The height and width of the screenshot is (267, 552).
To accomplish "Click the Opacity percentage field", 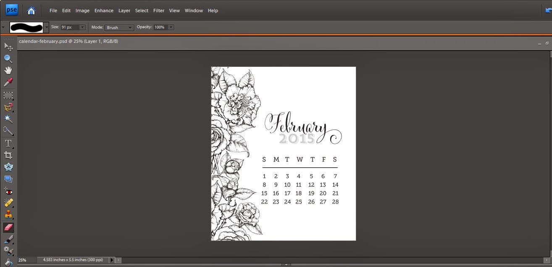I will click(x=160, y=27).
